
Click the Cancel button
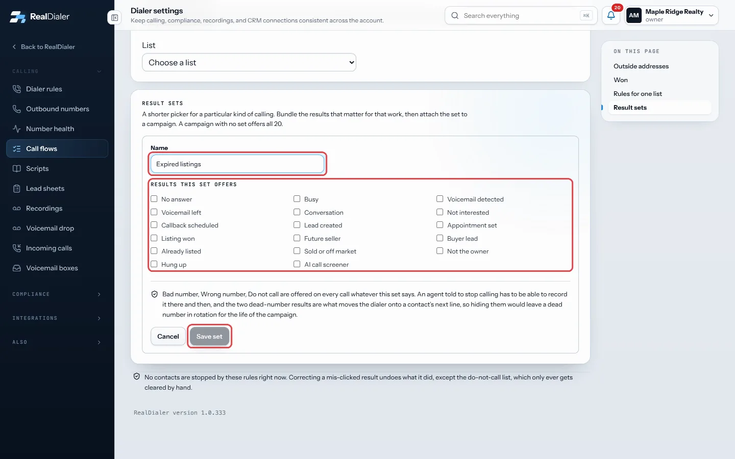coord(168,336)
